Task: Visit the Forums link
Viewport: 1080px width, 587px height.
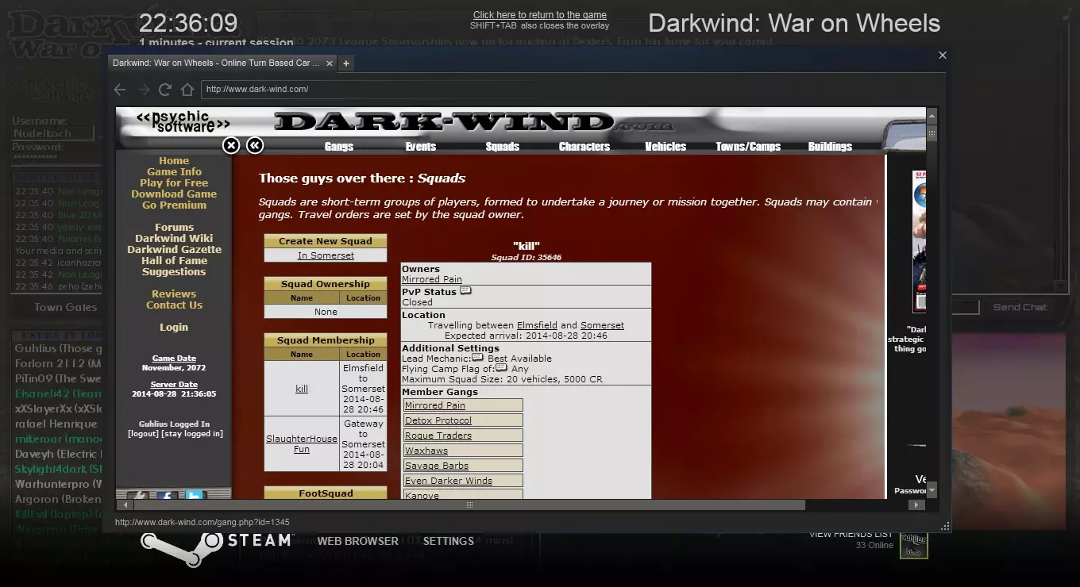Action: 174,227
